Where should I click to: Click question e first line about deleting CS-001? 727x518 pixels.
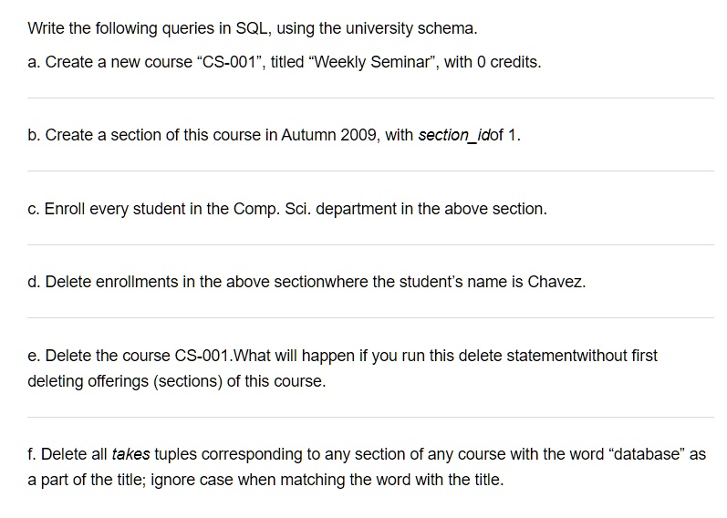(x=342, y=356)
